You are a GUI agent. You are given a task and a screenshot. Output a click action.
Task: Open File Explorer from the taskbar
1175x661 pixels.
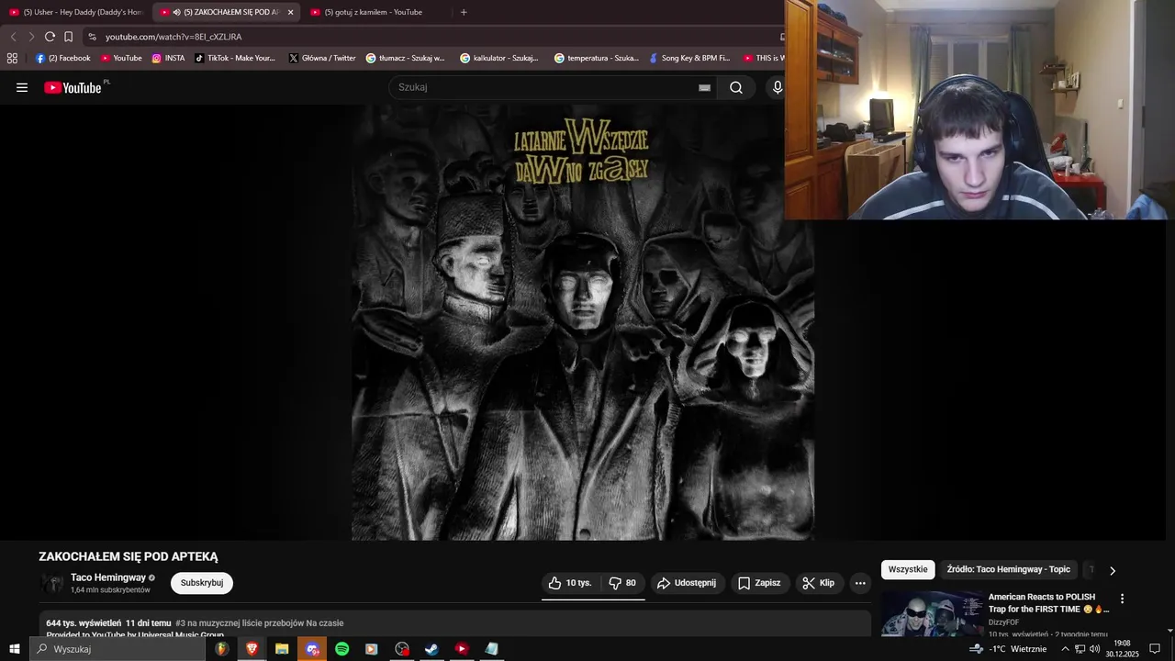click(x=282, y=649)
